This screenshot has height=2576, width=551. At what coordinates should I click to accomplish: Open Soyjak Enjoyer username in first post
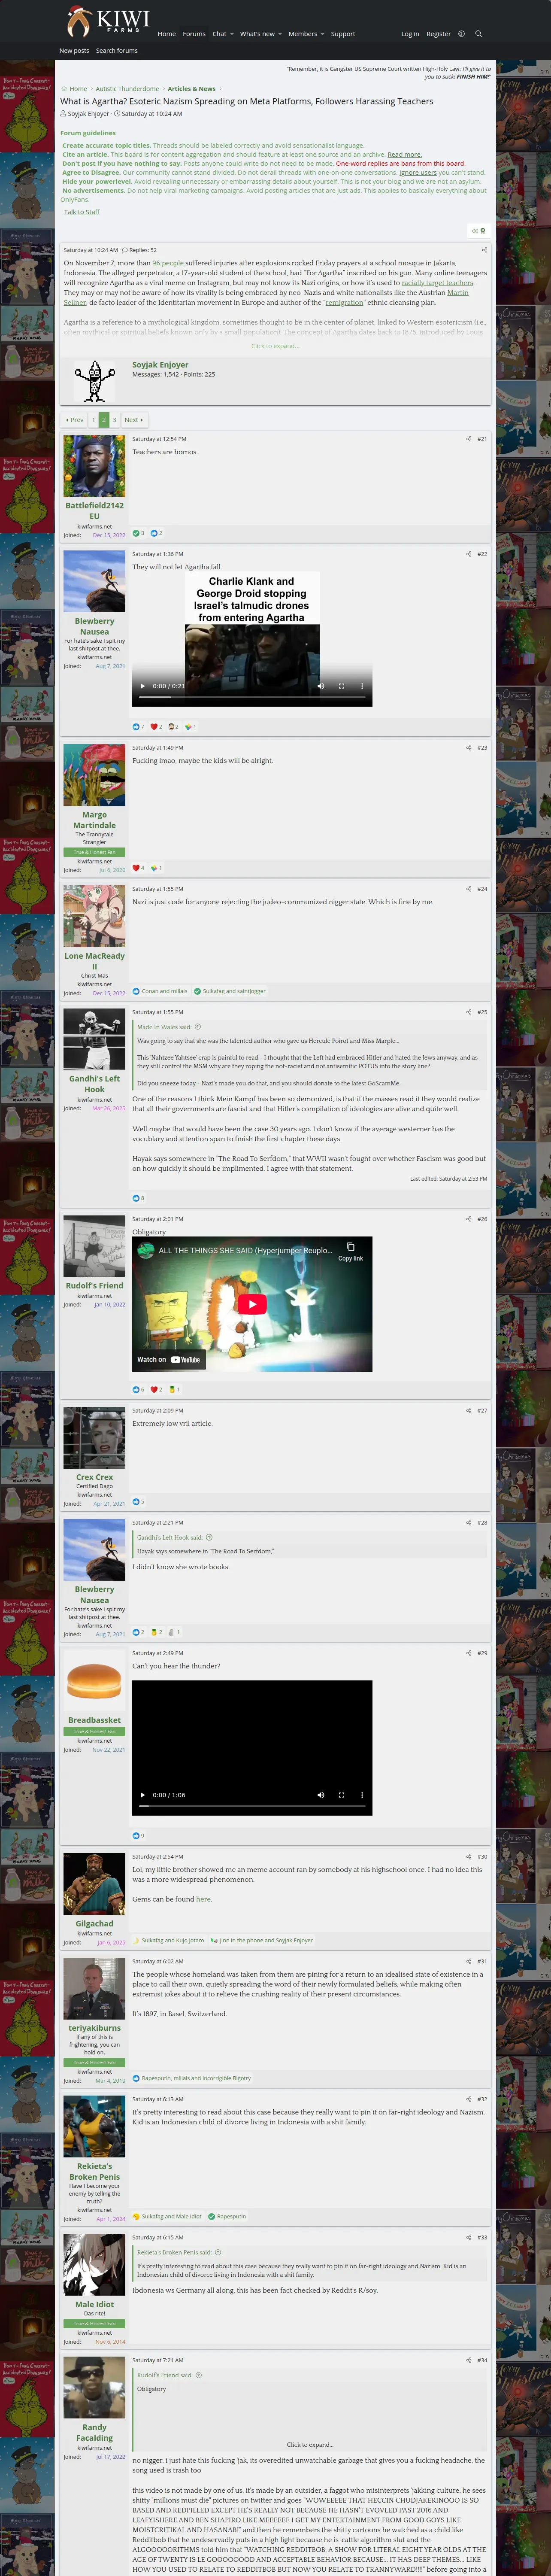point(160,364)
